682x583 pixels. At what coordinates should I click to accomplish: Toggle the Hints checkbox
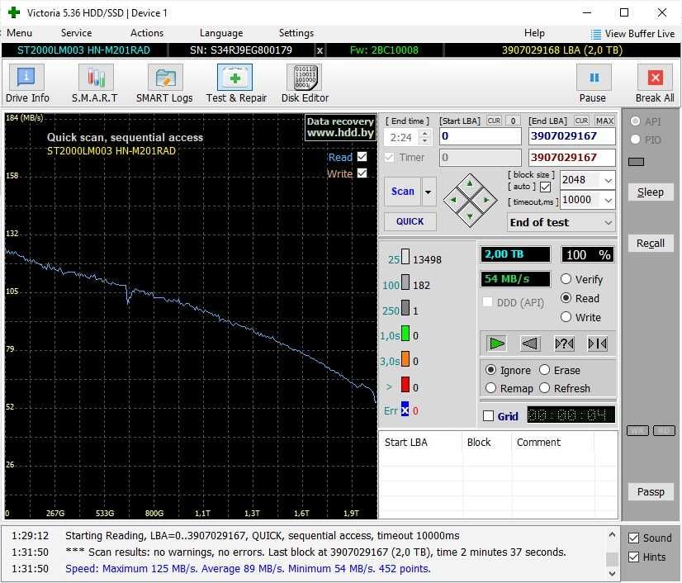634,557
